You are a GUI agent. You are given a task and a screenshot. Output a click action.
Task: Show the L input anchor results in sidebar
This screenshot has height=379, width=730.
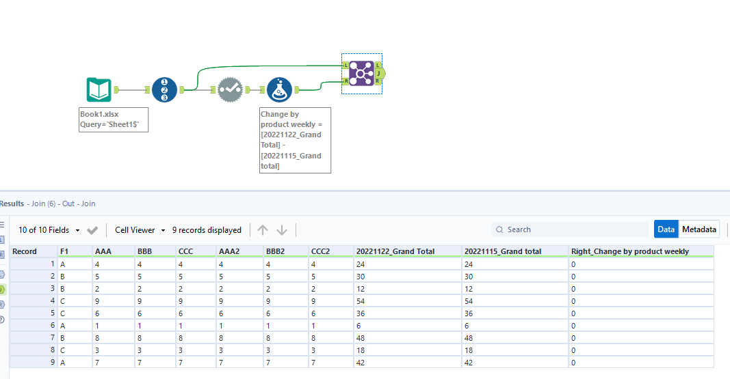coord(2,240)
